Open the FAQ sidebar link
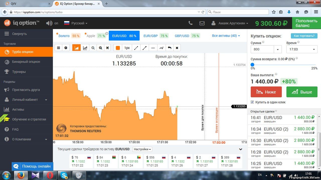The image size is (321, 180). click(26, 129)
